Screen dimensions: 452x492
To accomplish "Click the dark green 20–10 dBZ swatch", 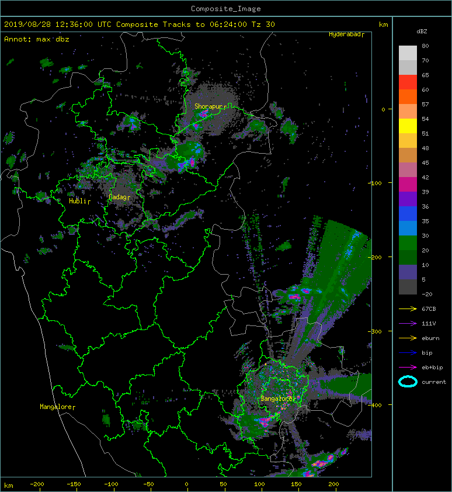I will pos(408,257).
